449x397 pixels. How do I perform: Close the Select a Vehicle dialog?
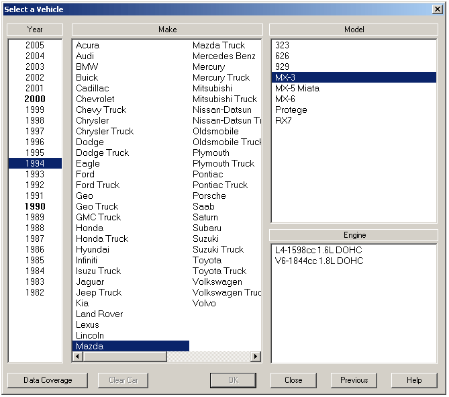coord(438,9)
